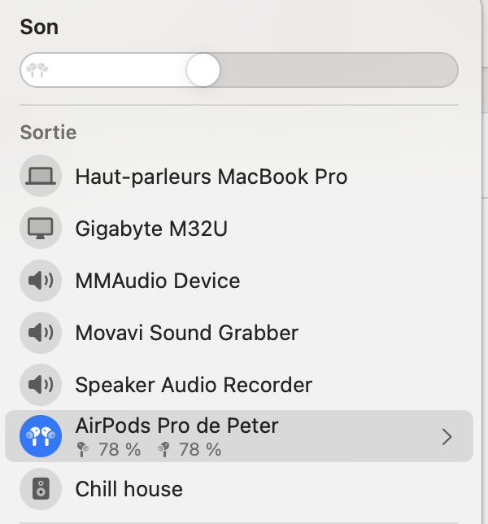This screenshot has height=524, width=488.
Task: Click the AirPods icon inside the volume slider
Action: click(37, 70)
